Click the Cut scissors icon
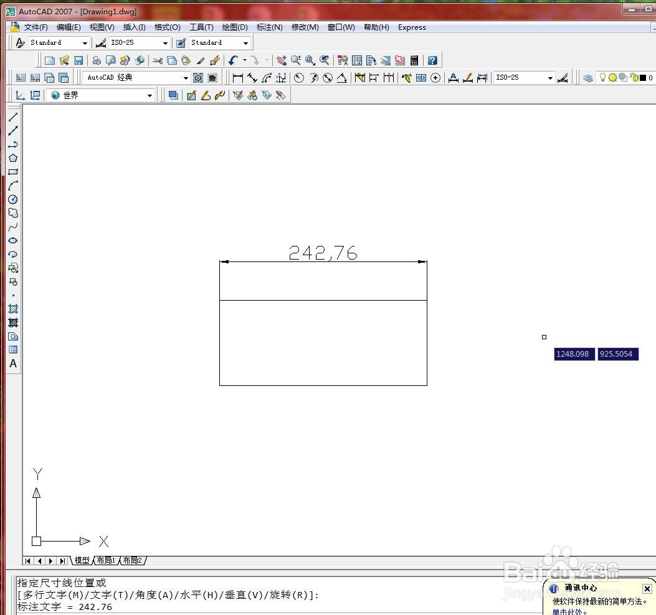The image size is (656, 615). click(158, 60)
